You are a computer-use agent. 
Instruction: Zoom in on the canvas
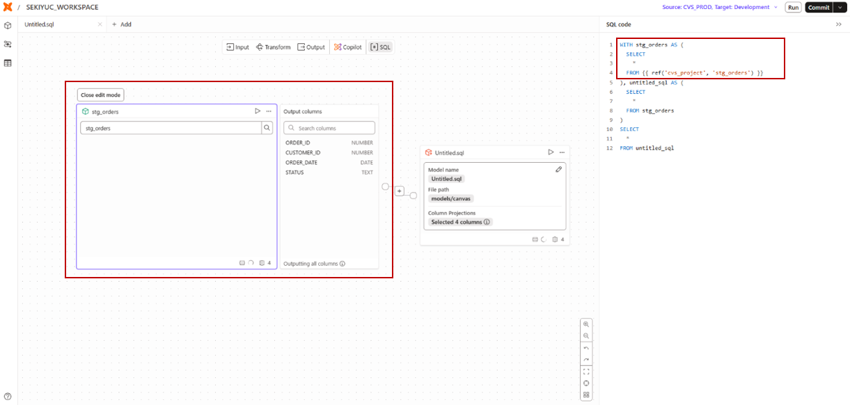pyautogui.click(x=586, y=324)
